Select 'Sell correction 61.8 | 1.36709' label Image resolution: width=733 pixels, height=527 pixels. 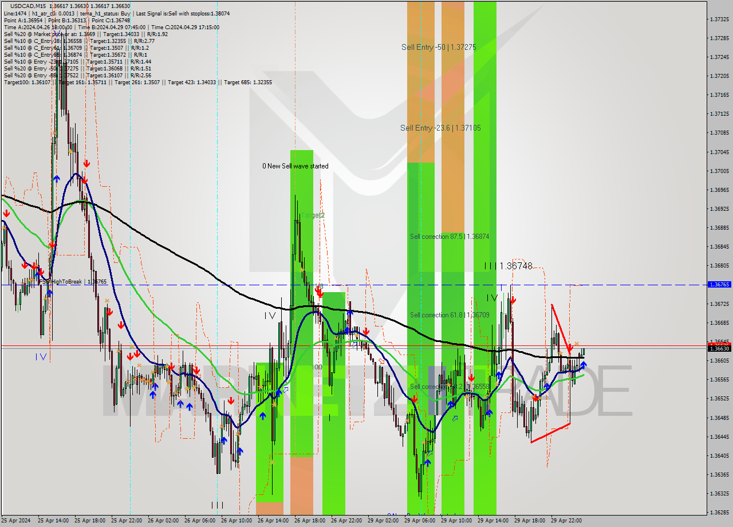[450, 315]
